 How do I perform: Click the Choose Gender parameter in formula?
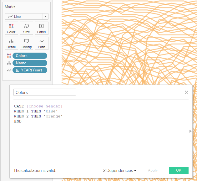44,106
